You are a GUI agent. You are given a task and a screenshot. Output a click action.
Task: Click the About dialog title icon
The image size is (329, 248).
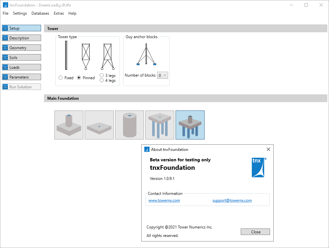pos(147,149)
